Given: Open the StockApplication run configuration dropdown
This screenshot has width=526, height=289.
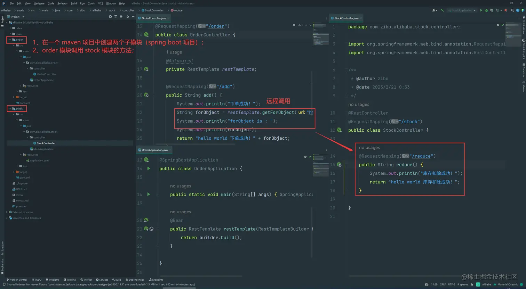Looking at the screenshot, I should [462, 10].
